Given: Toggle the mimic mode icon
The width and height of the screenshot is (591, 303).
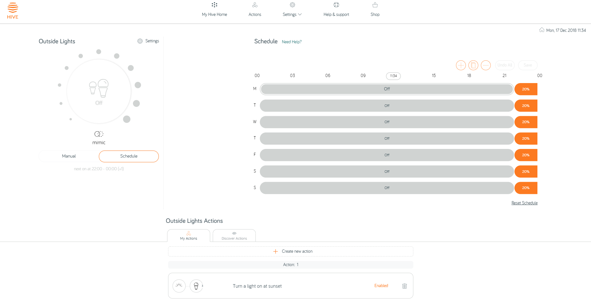Looking at the screenshot, I should click(99, 134).
